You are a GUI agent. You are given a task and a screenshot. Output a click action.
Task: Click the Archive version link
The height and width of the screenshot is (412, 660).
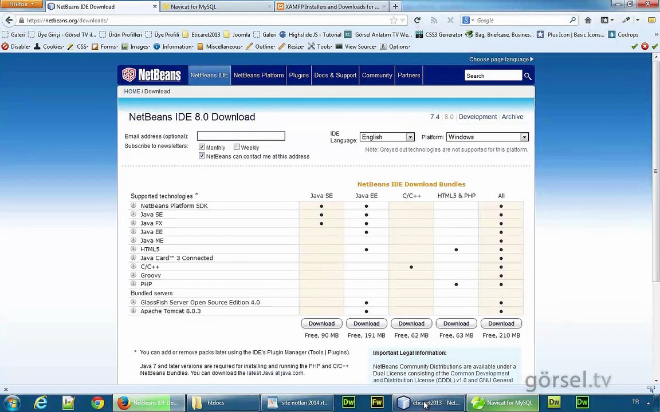click(x=512, y=117)
